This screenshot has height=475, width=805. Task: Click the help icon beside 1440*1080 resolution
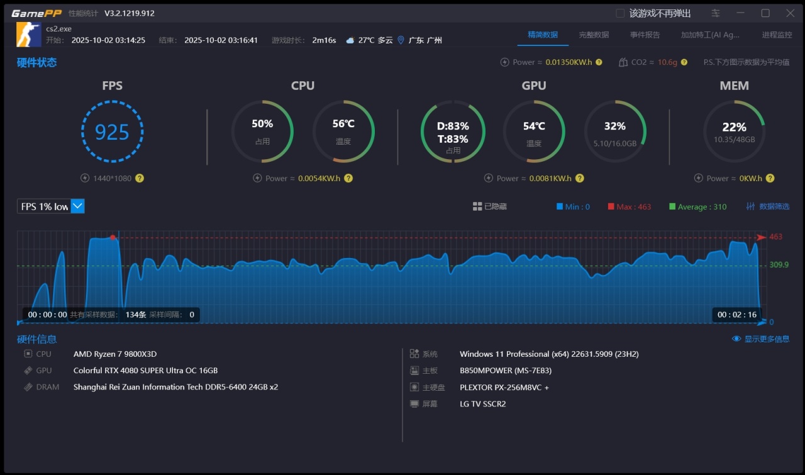(x=140, y=178)
